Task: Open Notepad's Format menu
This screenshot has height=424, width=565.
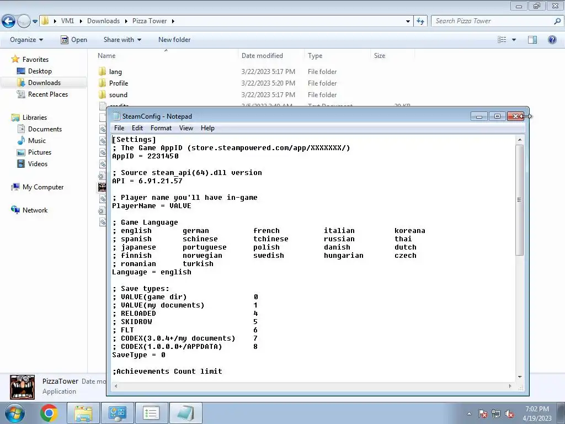Action: coord(161,128)
